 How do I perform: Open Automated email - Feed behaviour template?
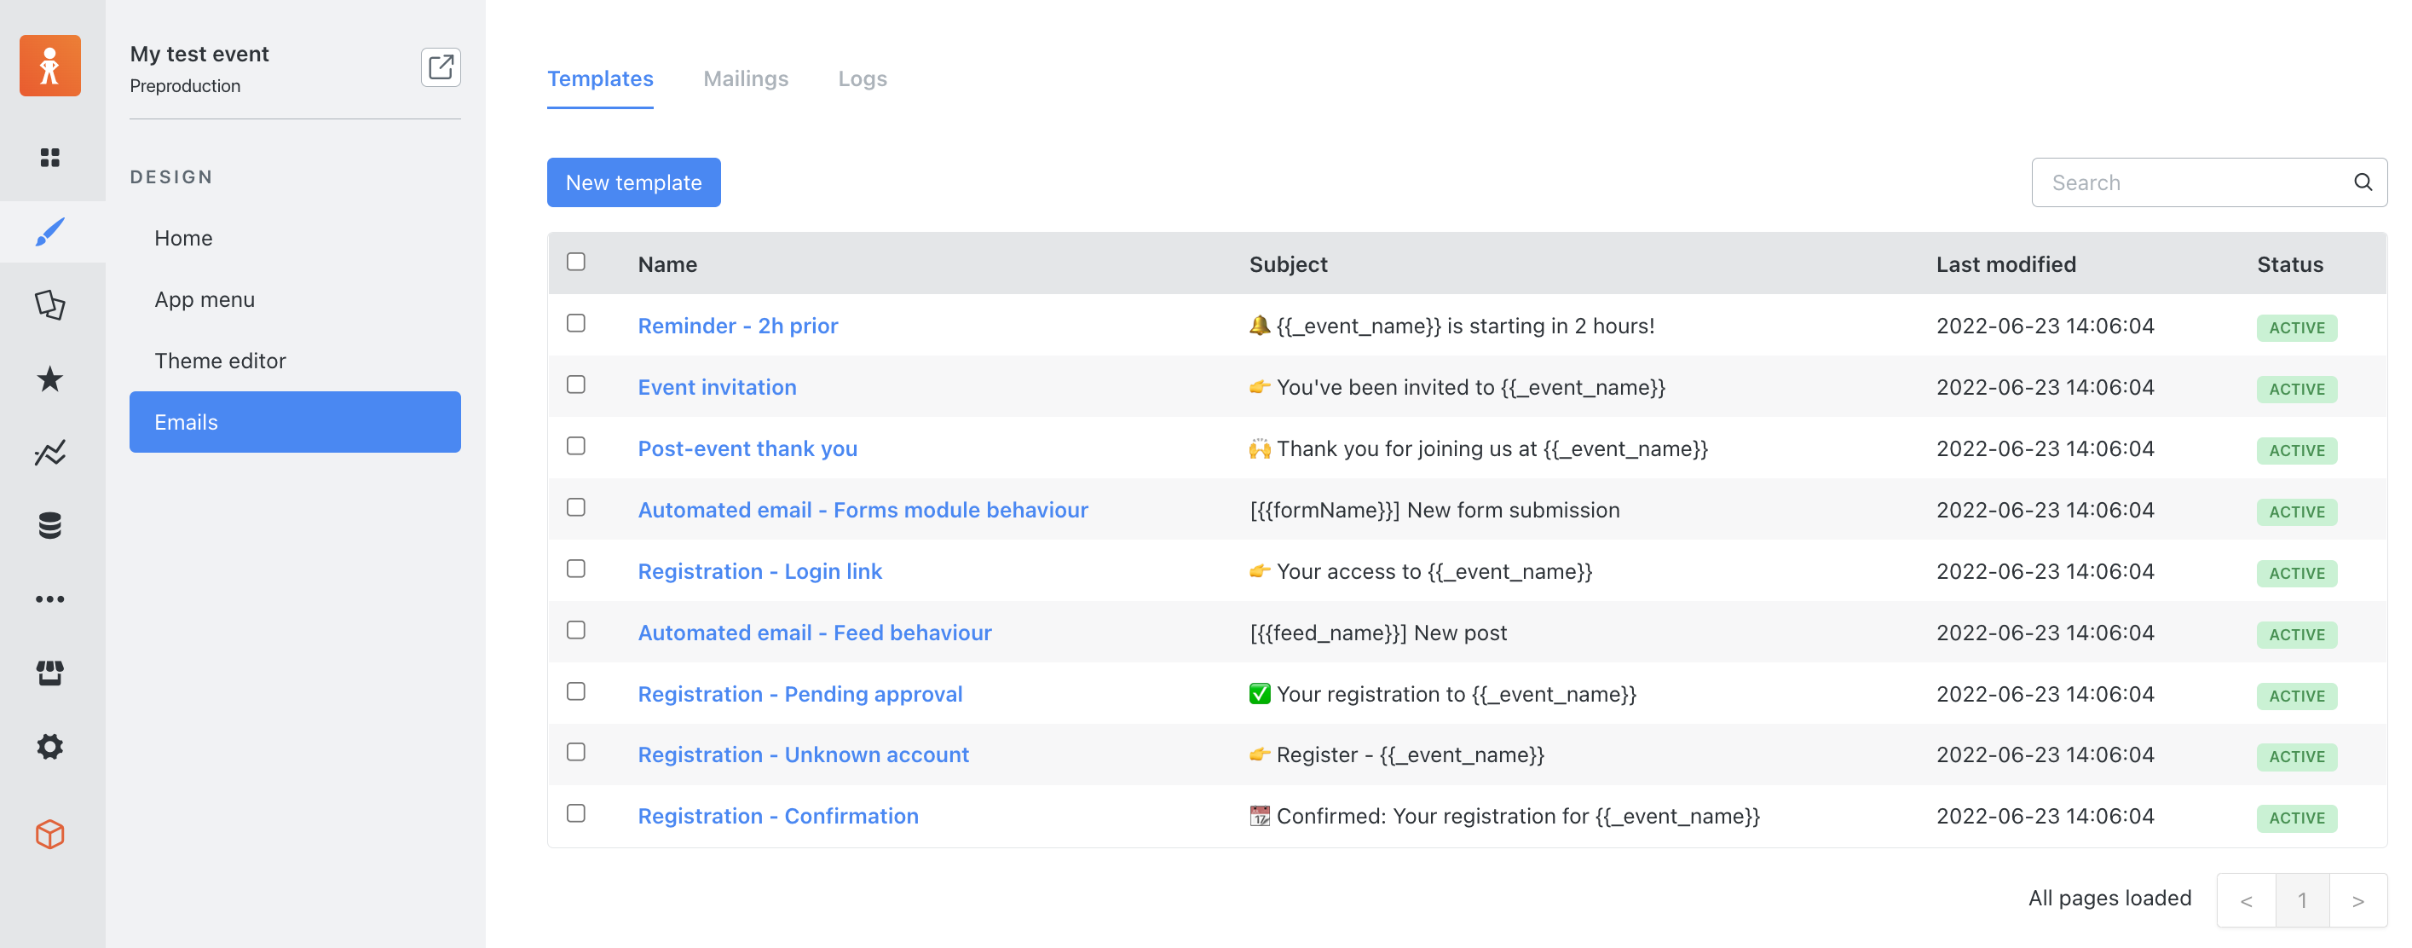815,633
